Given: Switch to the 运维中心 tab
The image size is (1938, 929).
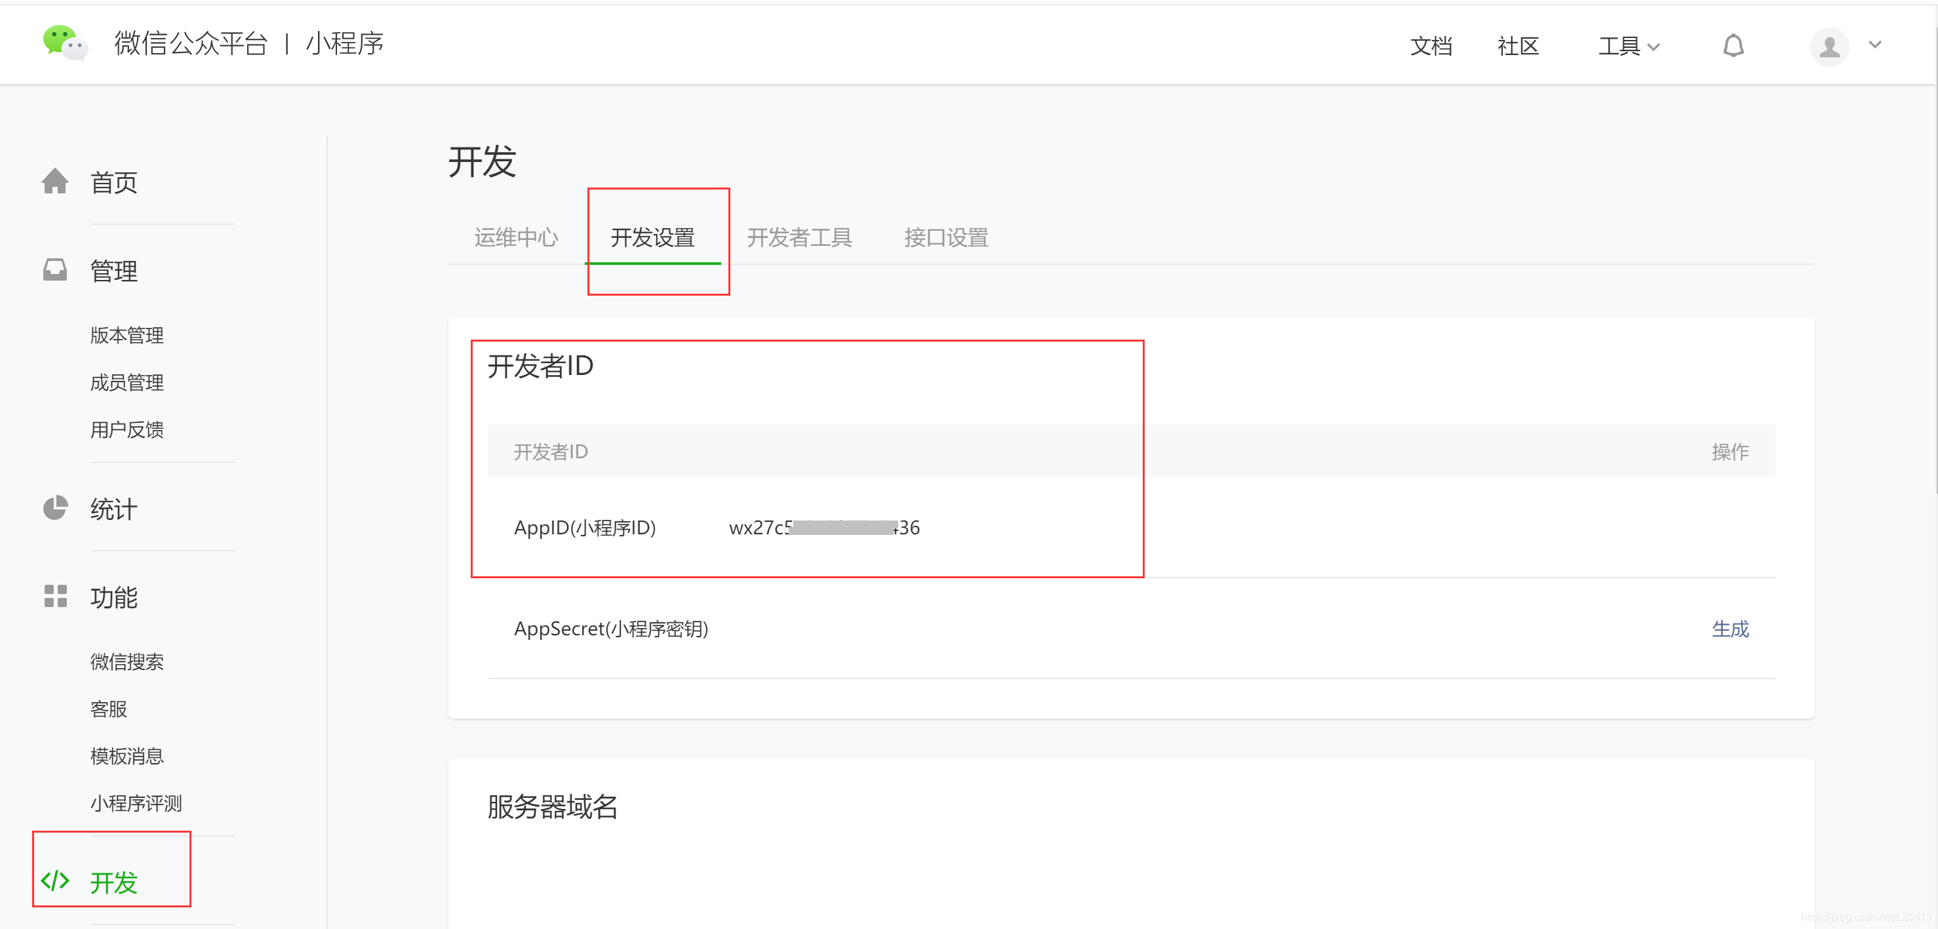Looking at the screenshot, I should [516, 238].
